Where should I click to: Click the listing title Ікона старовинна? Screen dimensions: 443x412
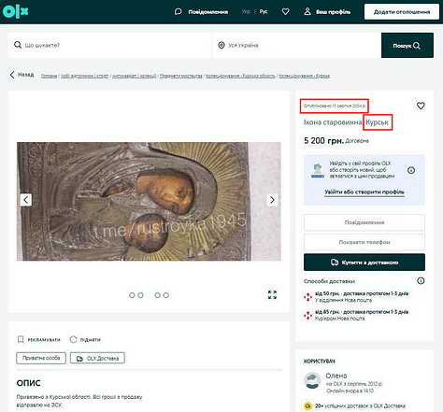click(x=333, y=122)
